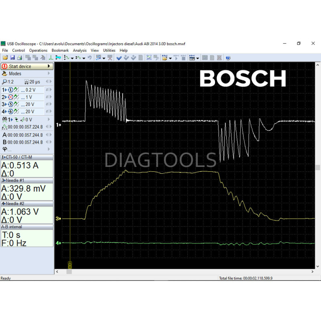Click the horizontal scrollbar thumb under the graph
Image resolution: width=321 pixels, height=321 pixels.
point(69,272)
